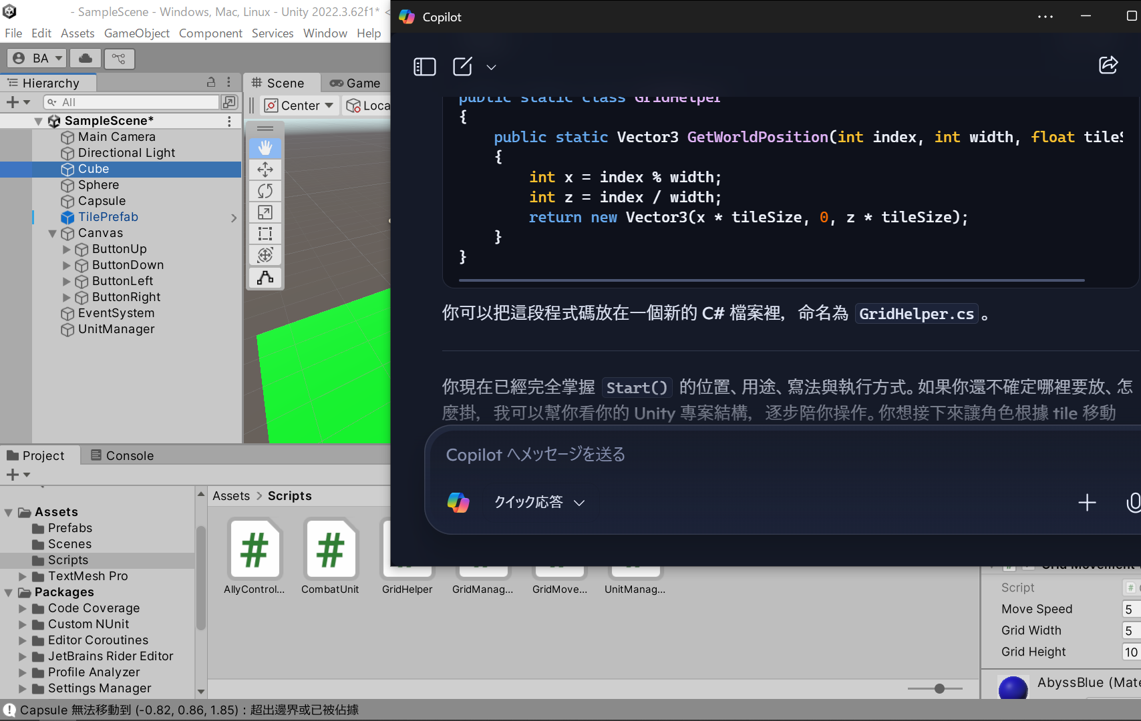Open the BA account dropdown
Screen dimensions: 1141x721
[x=38, y=58]
